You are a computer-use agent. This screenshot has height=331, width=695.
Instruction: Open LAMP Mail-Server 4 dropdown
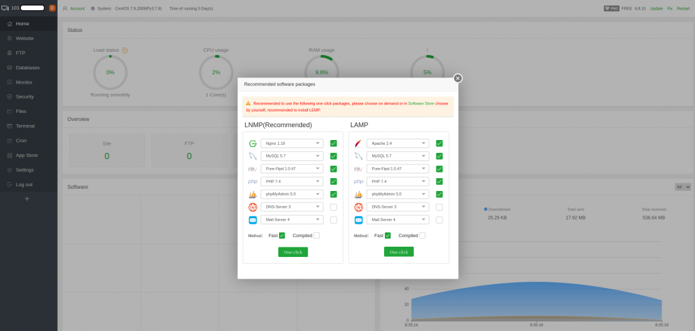click(x=398, y=220)
